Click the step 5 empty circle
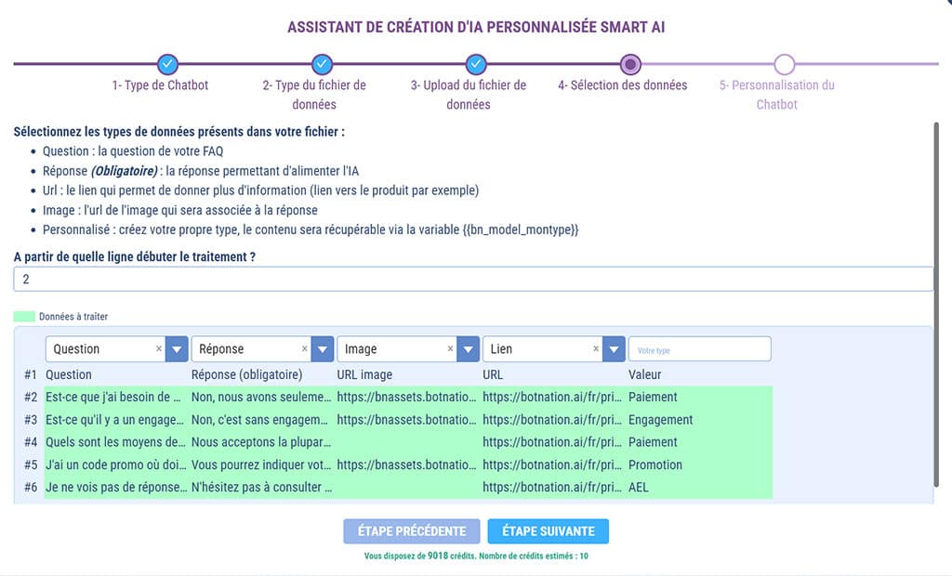 click(x=784, y=64)
